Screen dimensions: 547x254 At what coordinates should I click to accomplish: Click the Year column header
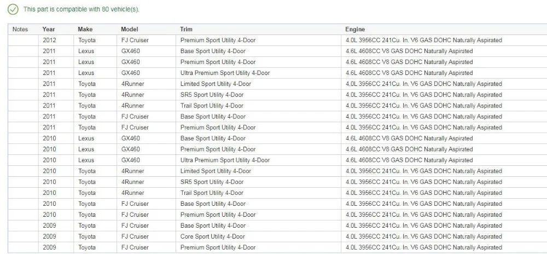tap(49, 30)
